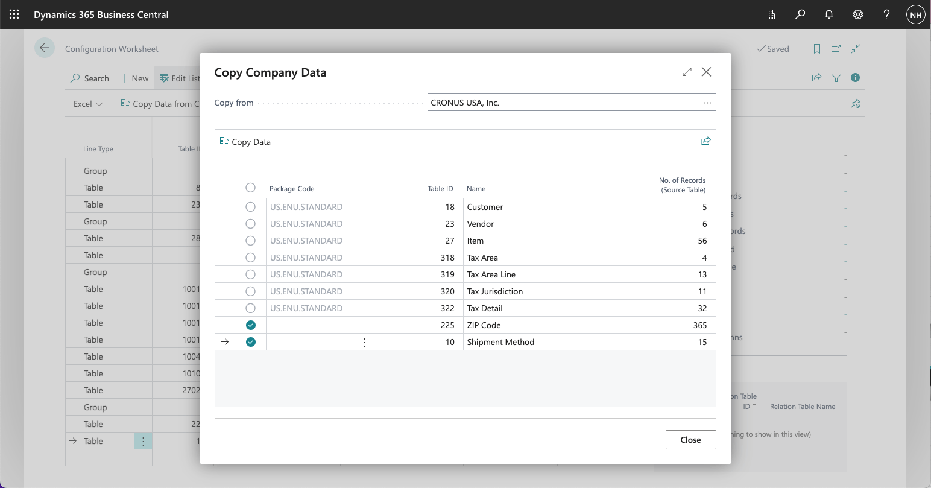This screenshot has width=931, height=488.
Task: Click the help question mark icon
Action: [x=886, y=14]
